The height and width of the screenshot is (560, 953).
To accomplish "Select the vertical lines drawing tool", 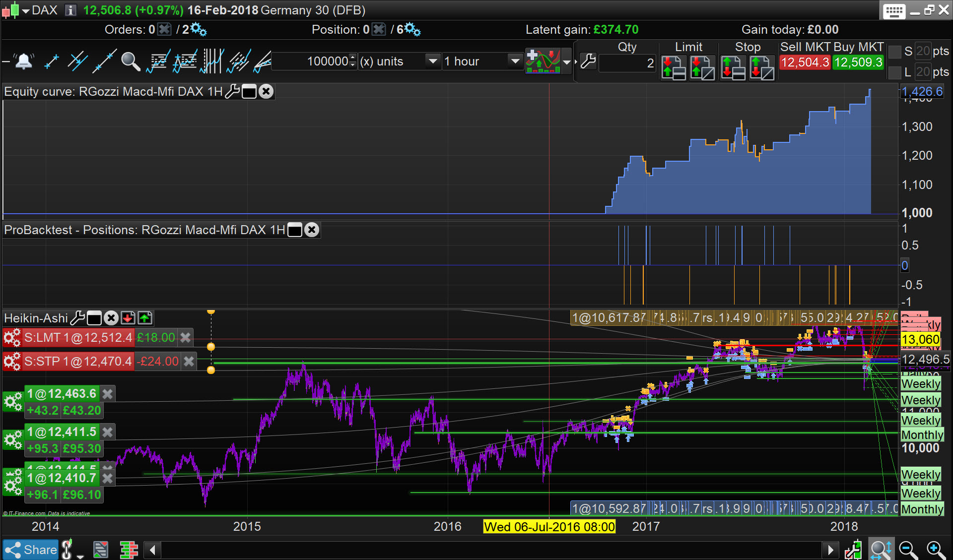I will coord(212,62).
